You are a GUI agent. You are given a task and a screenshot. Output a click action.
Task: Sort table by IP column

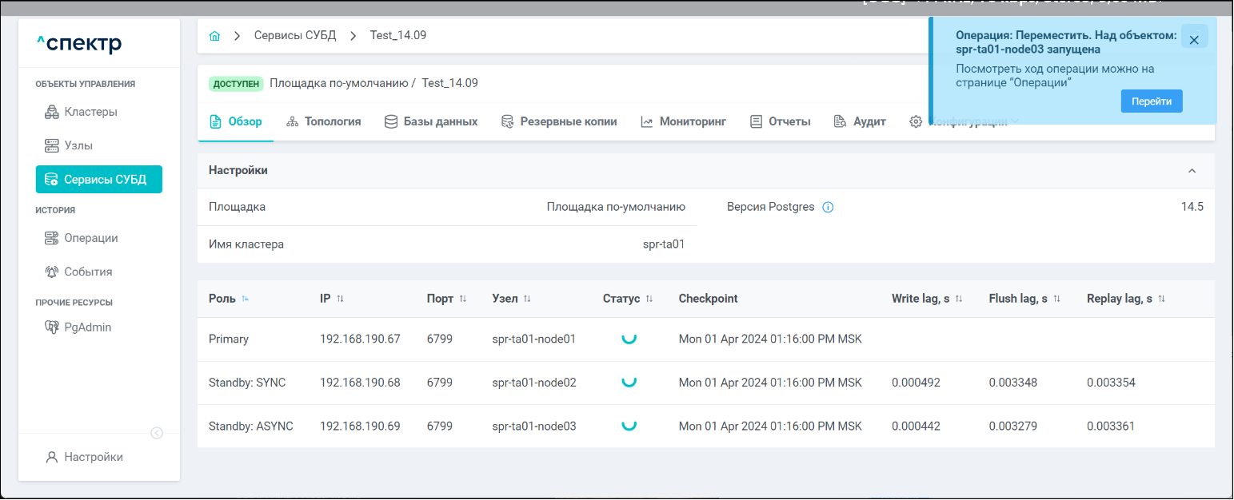(x=340, y=299)
